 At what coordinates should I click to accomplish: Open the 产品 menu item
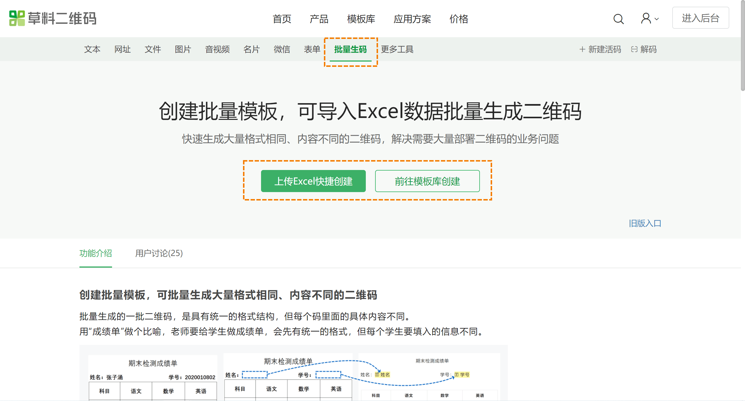[319, 19]
